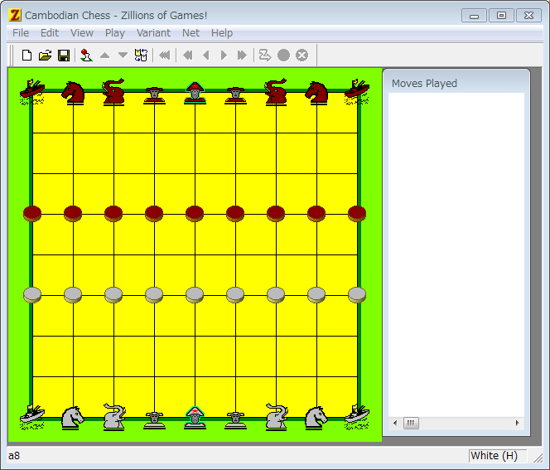Screen dimensions: 550x470
Task: Click the flip board toolbar icon
Action: pyautogui.click(x=141, y=56)
